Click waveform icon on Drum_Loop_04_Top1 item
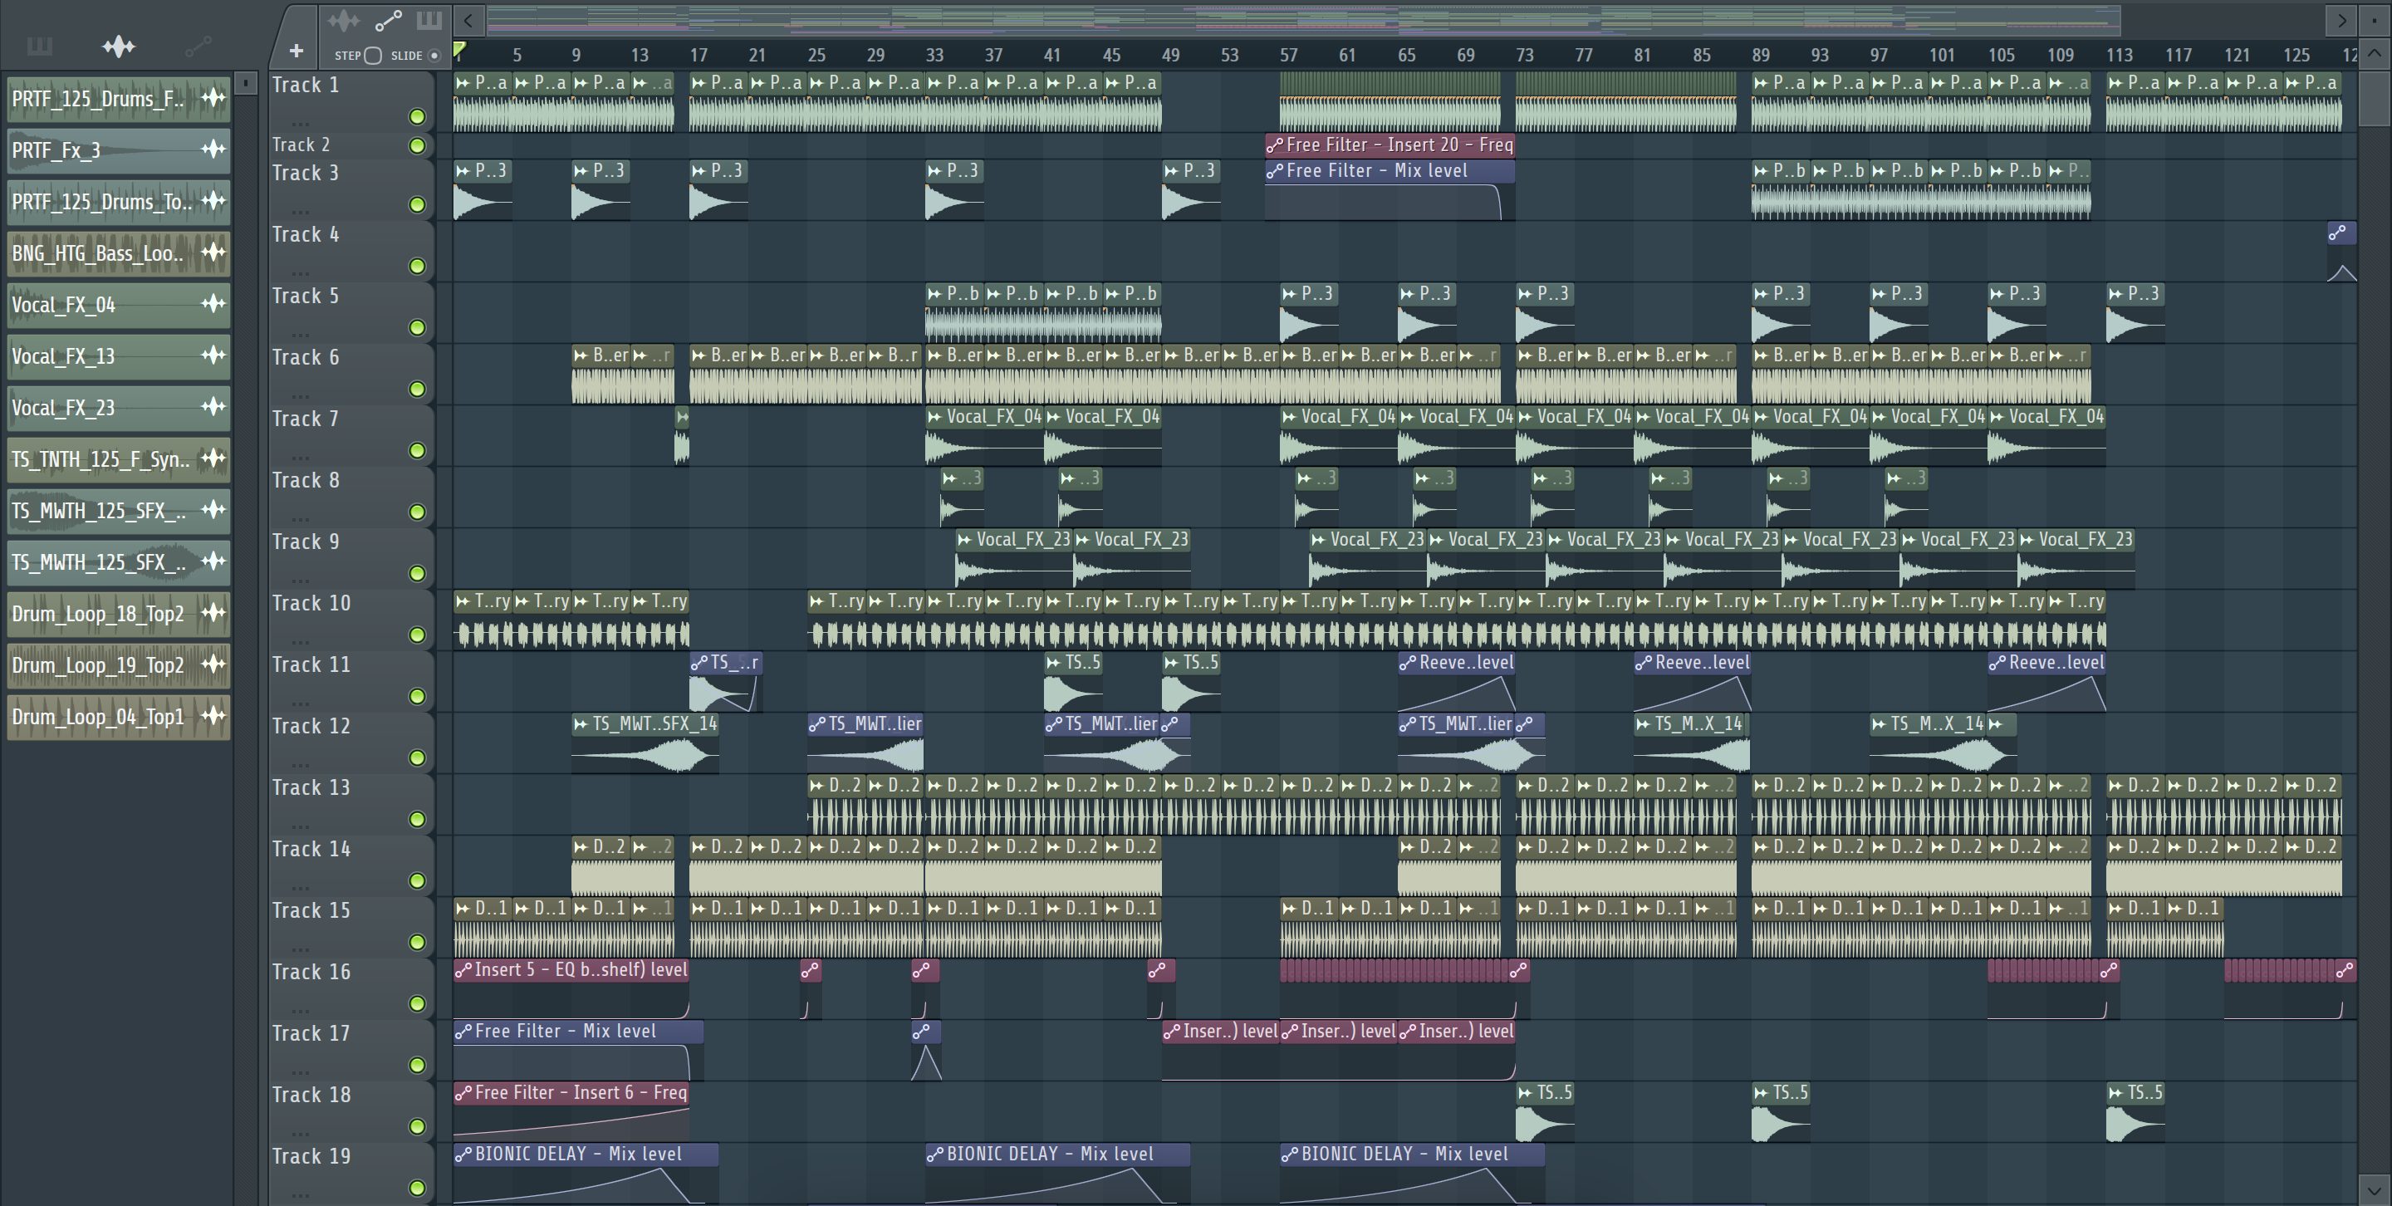This screenshot has height=1206, width=2392. click(213, 716)
